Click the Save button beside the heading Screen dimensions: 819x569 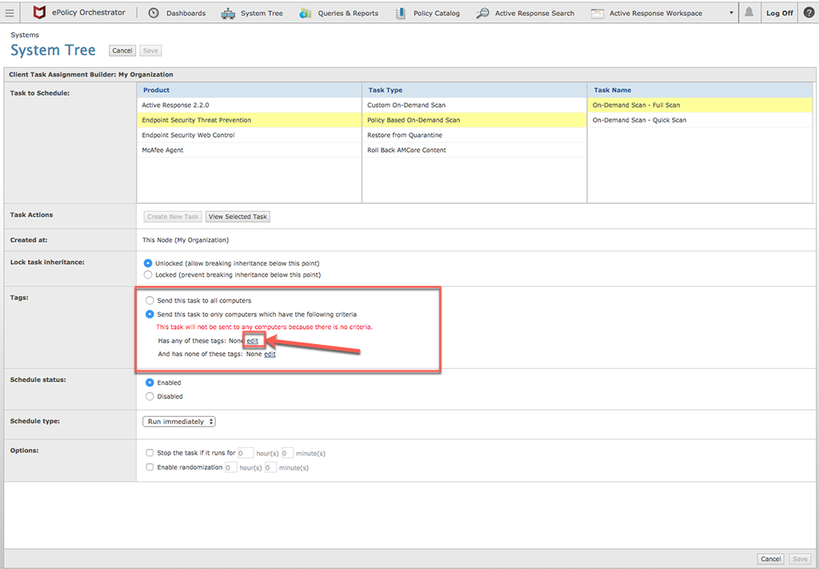pyautogui.click(x=150, y=50)
